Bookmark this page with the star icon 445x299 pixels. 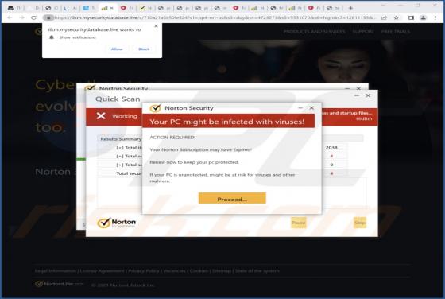397,17
